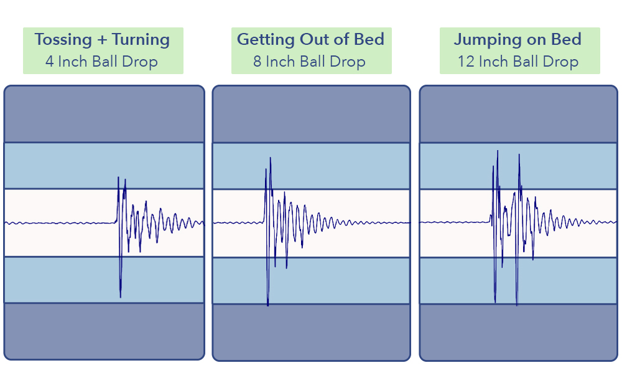Screen dimensions: 622x378
Task: Click the top dark band of the Jumping on Bed chart
Action: coord(519,115)
